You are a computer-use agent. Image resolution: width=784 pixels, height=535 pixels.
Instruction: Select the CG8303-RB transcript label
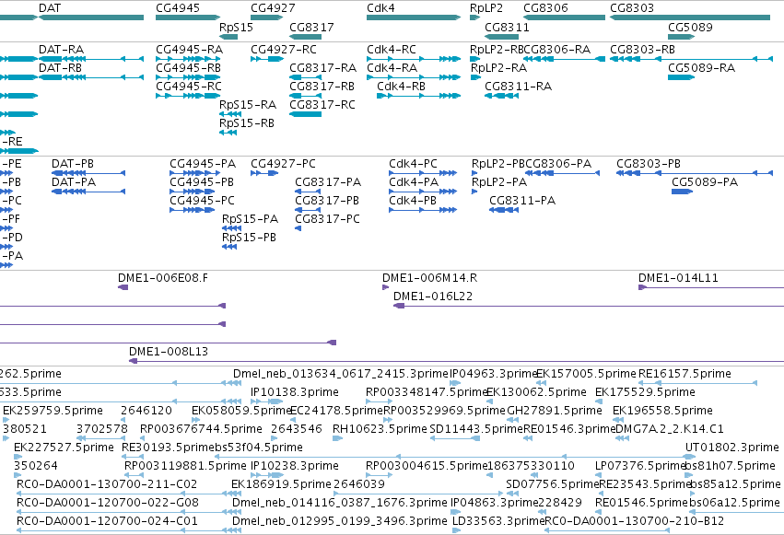pos(642,50)
